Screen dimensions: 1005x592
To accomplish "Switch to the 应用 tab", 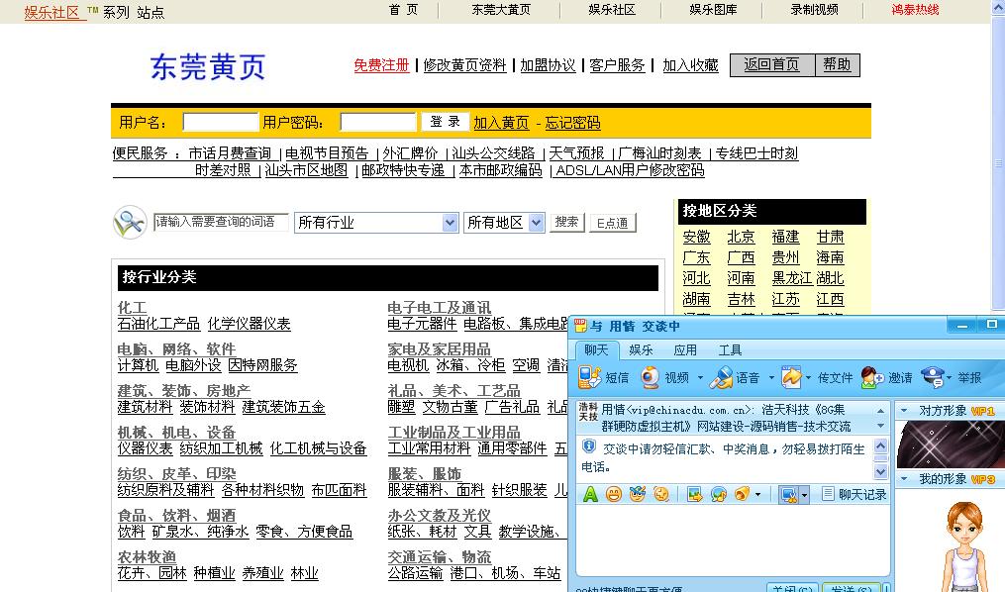I will point(685,349).
